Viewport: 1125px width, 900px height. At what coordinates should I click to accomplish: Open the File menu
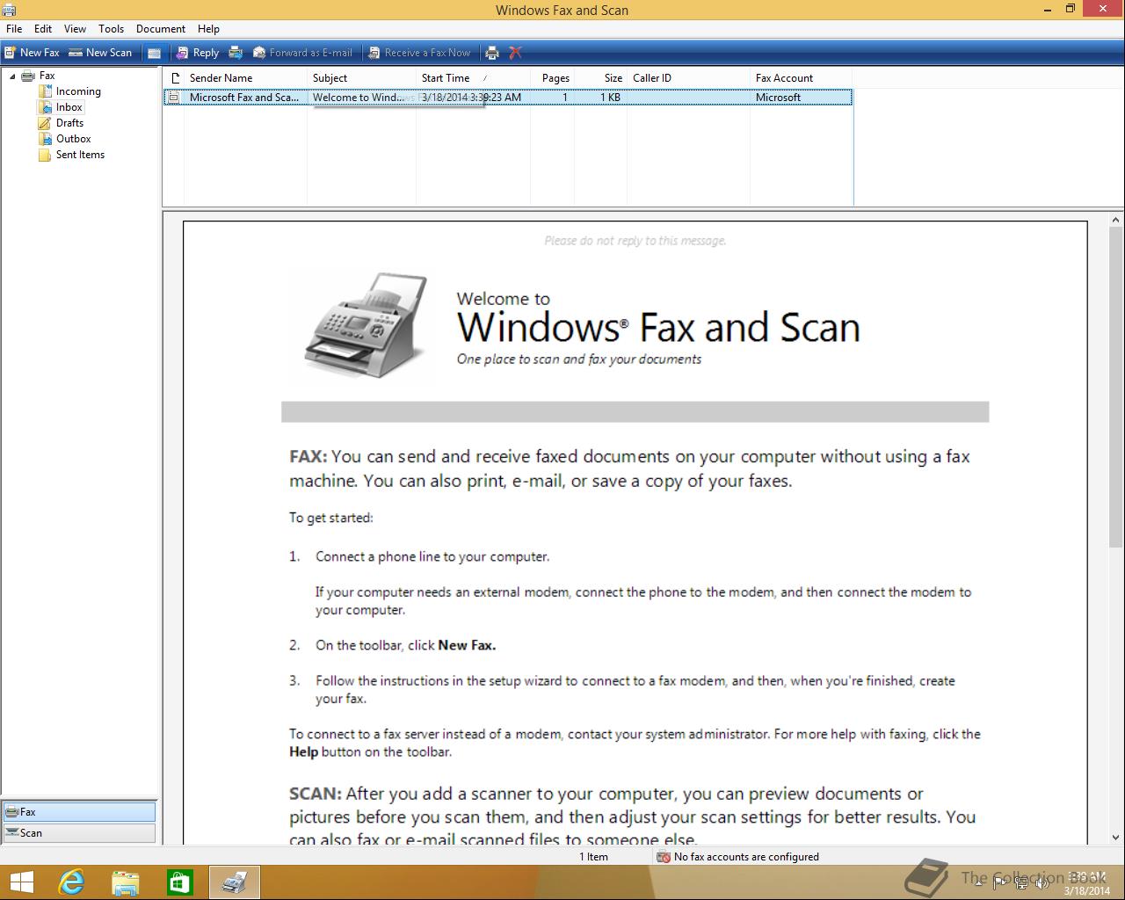(14, 29)
